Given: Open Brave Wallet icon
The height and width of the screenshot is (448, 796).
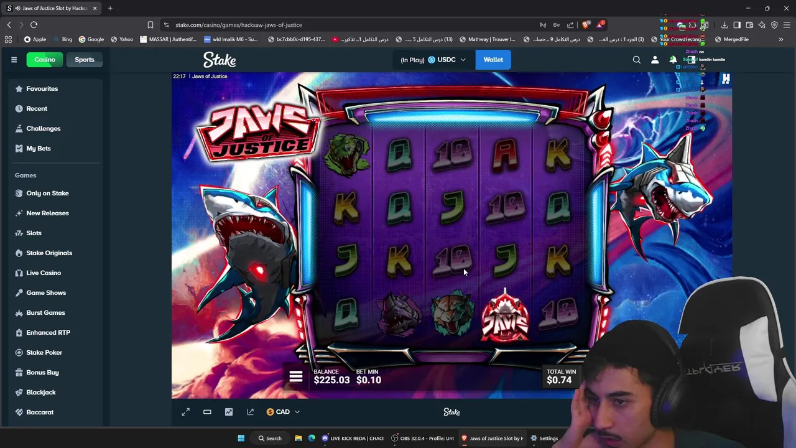Looking at the screenshot, I should tap(749, 25).
